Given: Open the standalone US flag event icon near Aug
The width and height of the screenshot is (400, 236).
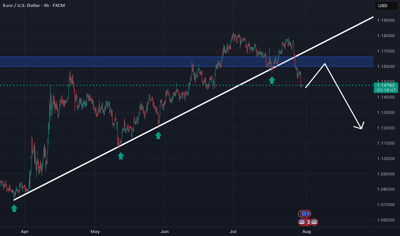Looking at the screenshot, I should pos(314,222).
